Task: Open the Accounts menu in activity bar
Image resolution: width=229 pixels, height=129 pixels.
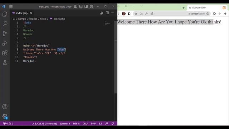Action: 5,106
